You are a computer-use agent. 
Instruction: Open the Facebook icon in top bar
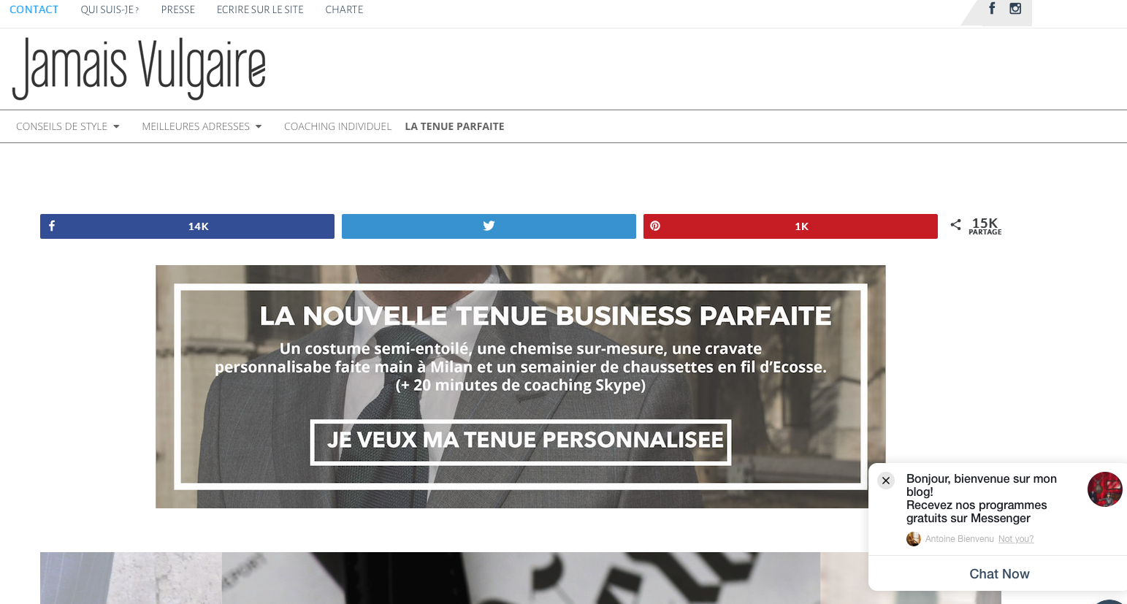[x=992, y=9]
